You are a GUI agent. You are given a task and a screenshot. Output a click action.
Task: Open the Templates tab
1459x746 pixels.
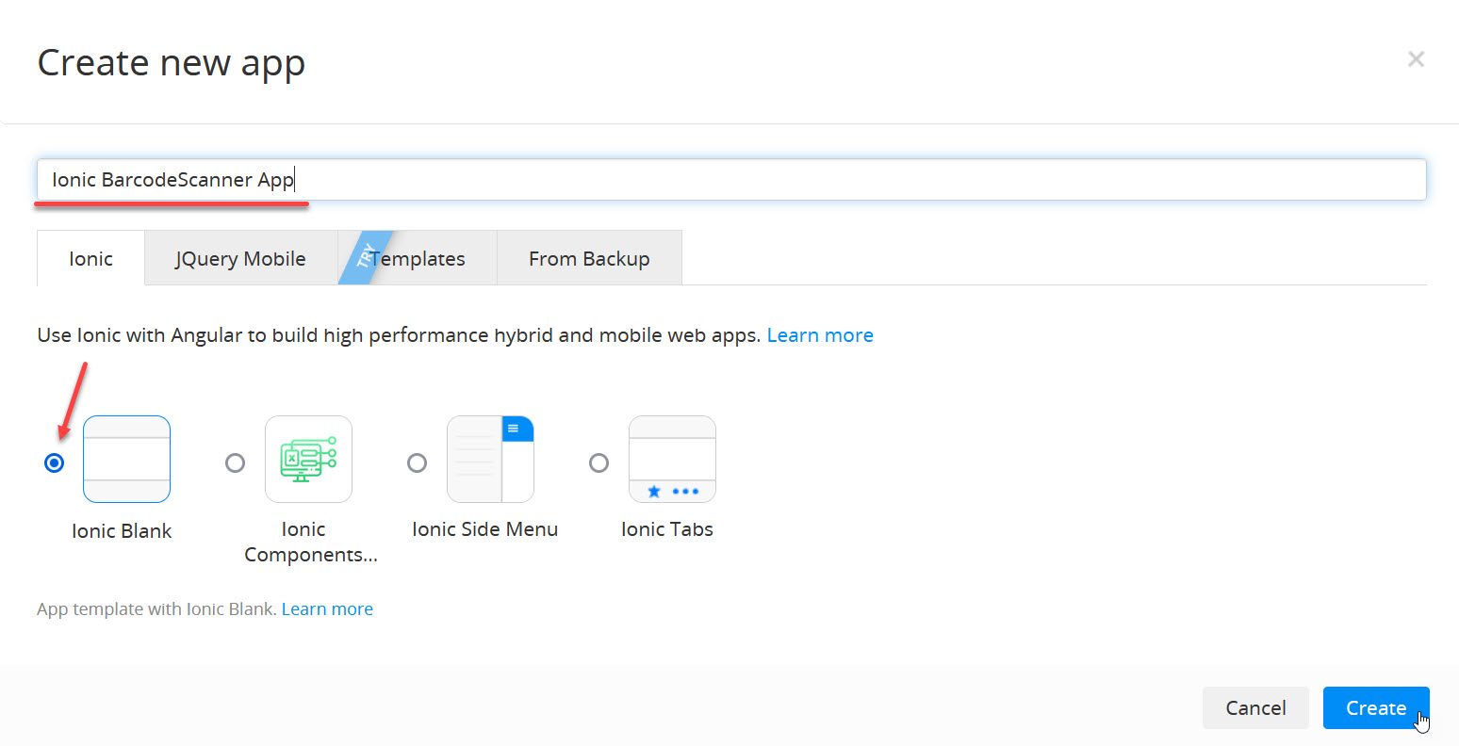418,258
